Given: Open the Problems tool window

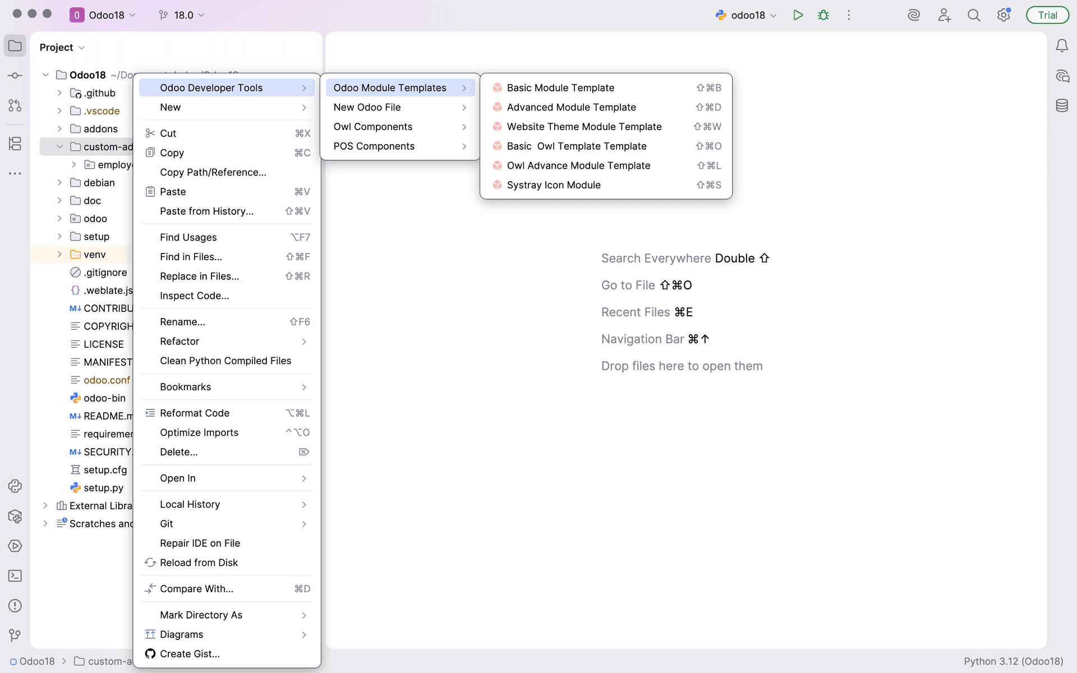Looking at the screenshot, I should tap(15, 606).
